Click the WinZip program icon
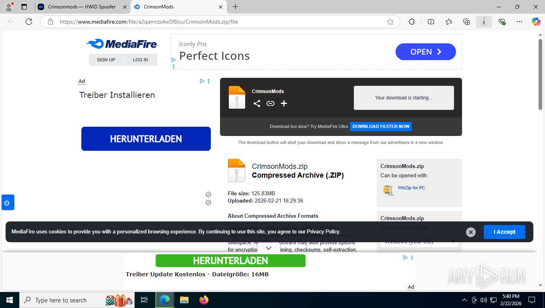The height and width of the screenshot is (308, 545). coord(388,190)
